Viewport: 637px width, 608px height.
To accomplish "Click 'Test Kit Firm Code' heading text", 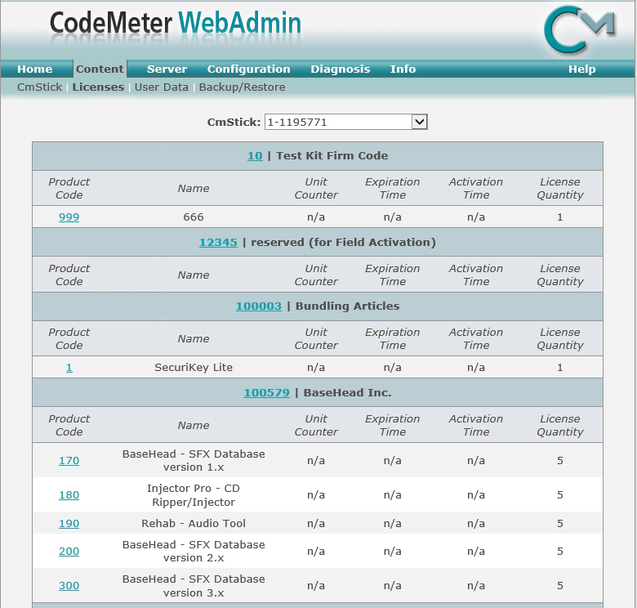I will [x=332, y=155].
